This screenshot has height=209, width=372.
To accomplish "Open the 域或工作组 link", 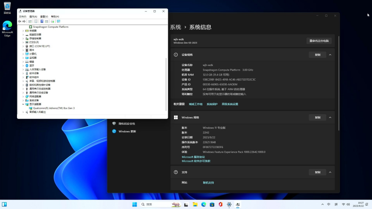I will [195, 104].
